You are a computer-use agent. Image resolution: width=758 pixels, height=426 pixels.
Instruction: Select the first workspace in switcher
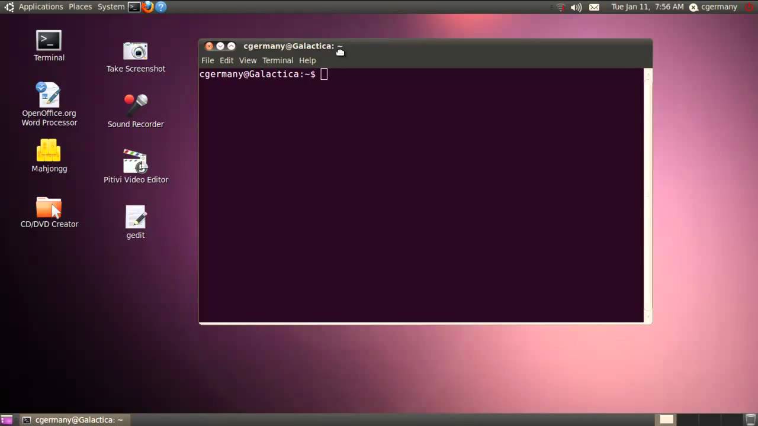(667, 419)
